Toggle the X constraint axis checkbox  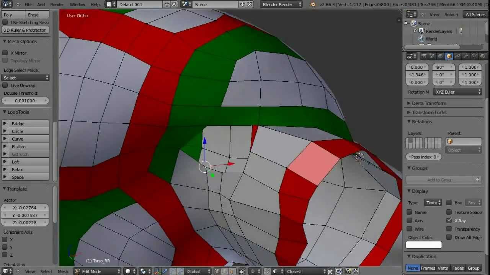[5, 239]
